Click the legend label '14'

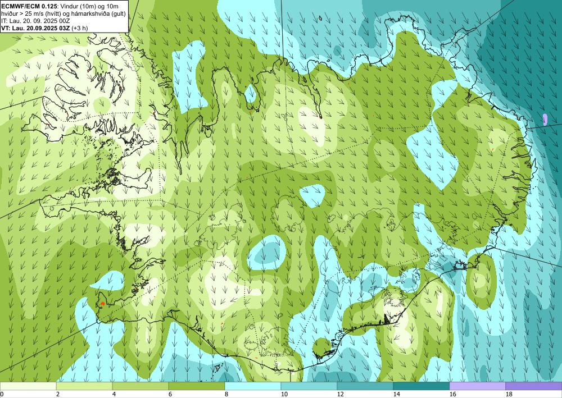click(x=396, y=395)
